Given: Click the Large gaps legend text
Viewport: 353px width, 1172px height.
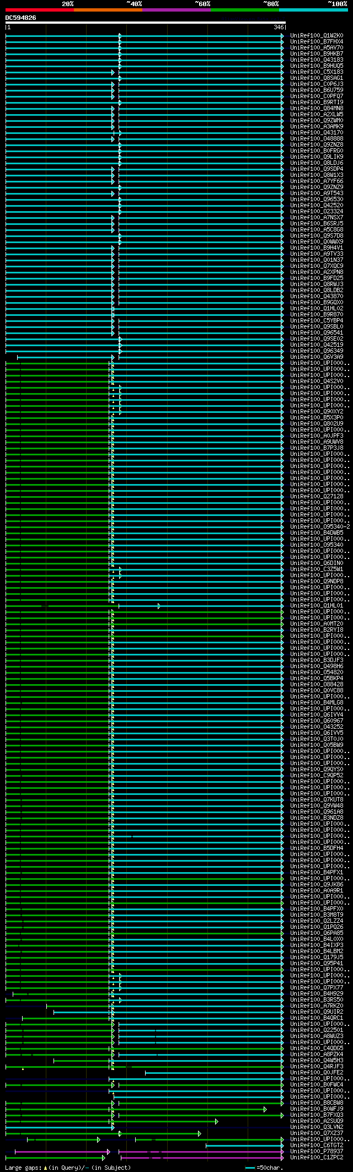Looking at the screenshot, I should click(68, 1167).
